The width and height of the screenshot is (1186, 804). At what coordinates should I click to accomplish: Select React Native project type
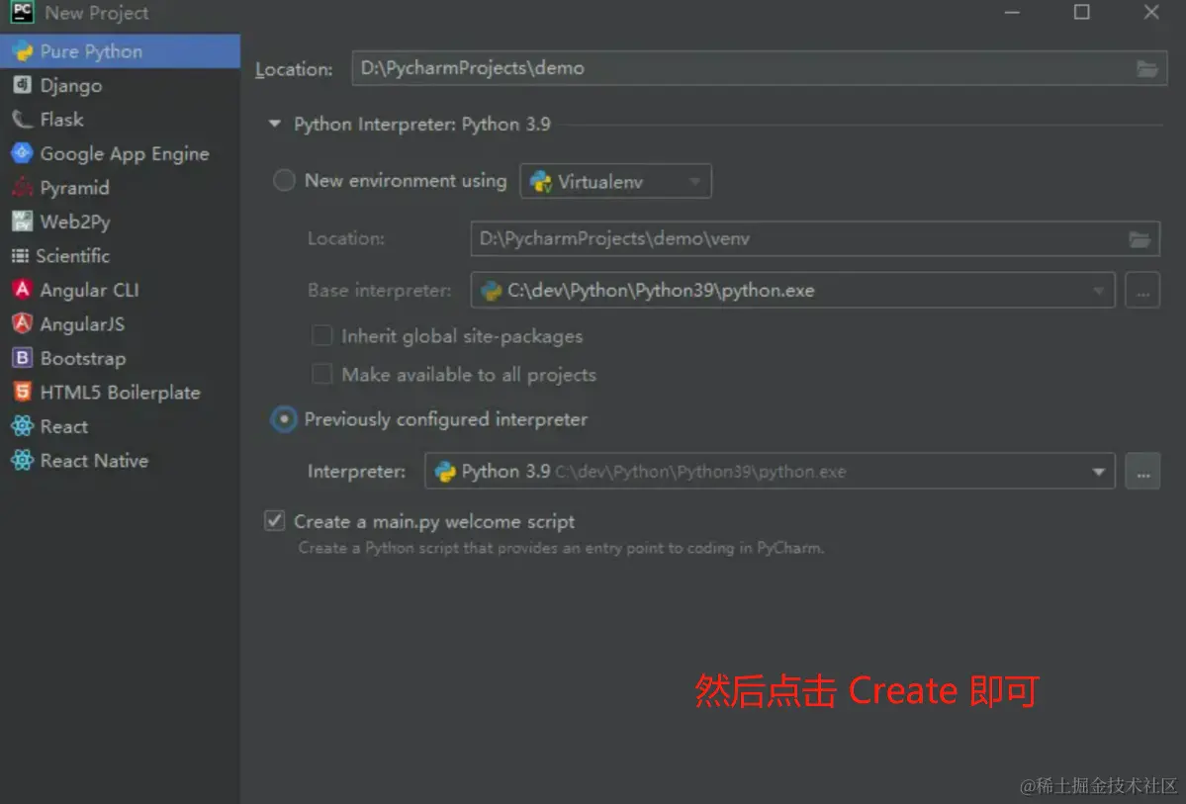click(120, 460)
